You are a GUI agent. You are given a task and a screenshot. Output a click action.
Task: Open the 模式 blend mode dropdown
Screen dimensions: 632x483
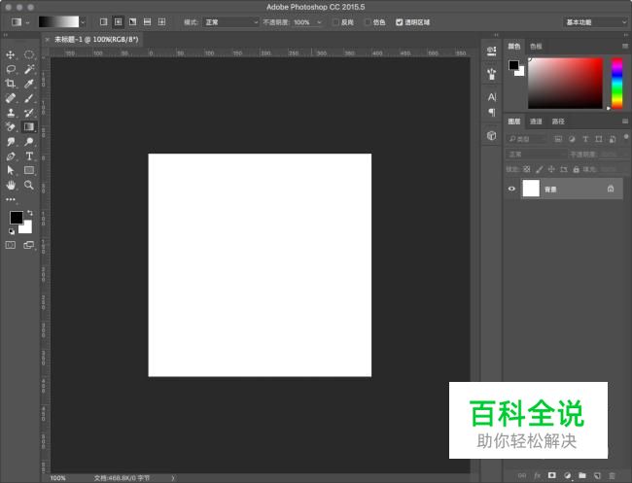click(230, 21)
